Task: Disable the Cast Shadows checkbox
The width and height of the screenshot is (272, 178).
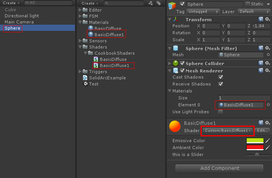Action: (x=221, y=77)
